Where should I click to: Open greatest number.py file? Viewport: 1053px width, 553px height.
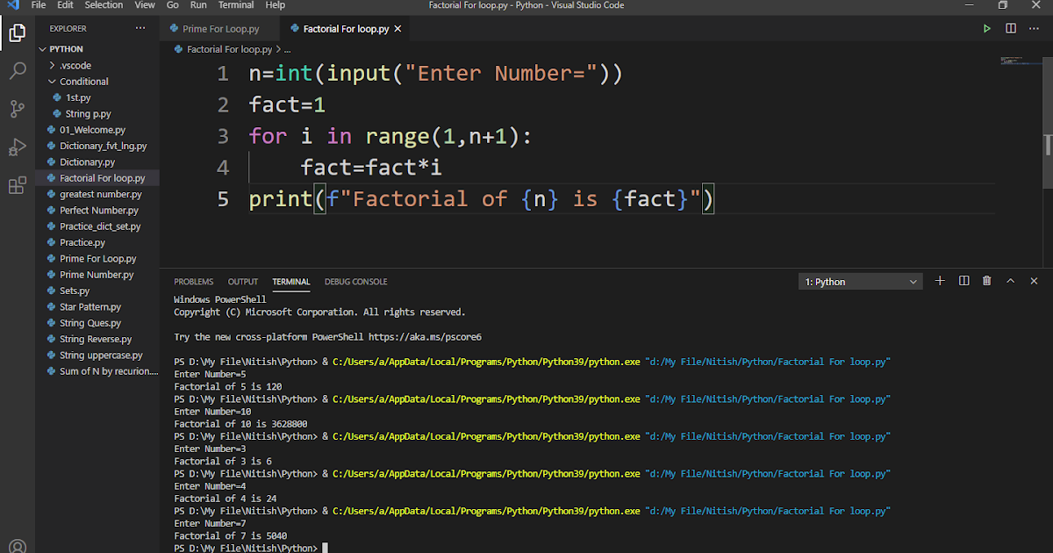97,194
